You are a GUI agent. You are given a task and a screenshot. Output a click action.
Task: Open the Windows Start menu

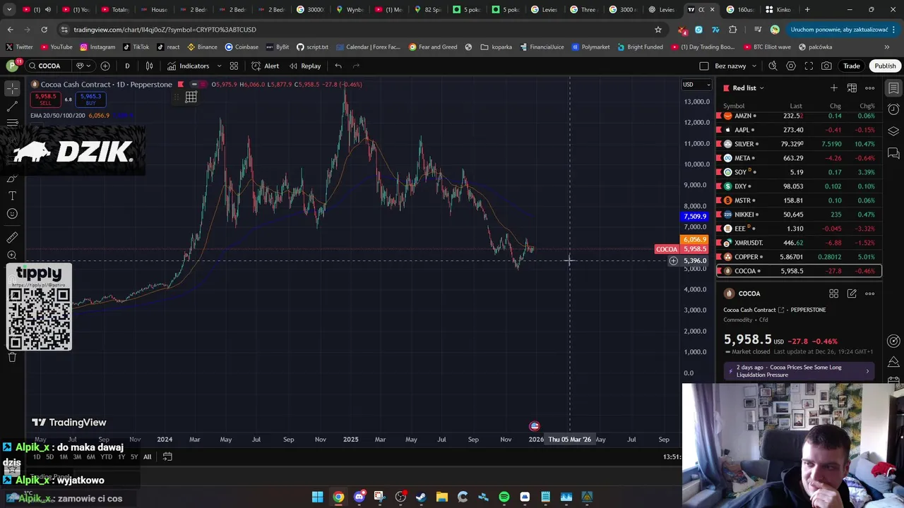(x=318, y=497)
